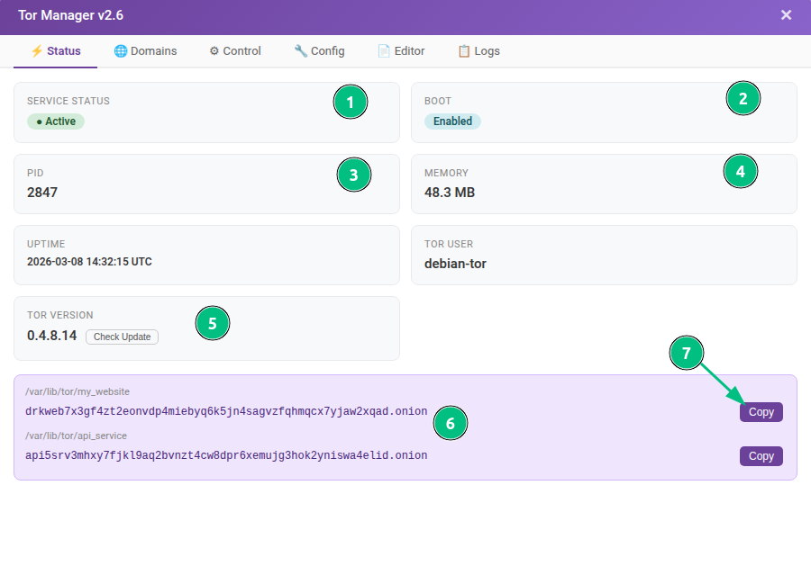
Task: Click the BOOT label
Action: pyautogui.click(x=438, y=101)
